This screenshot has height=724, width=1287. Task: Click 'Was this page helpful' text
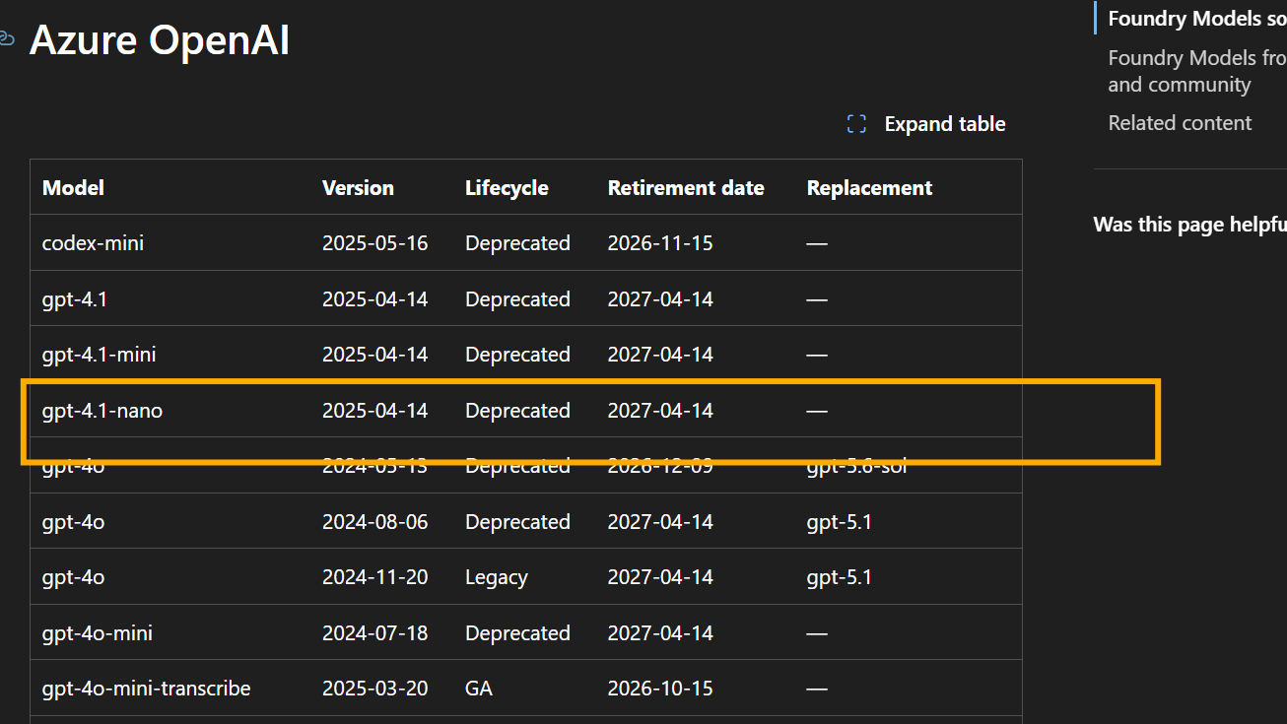[x=1189, y=225]
